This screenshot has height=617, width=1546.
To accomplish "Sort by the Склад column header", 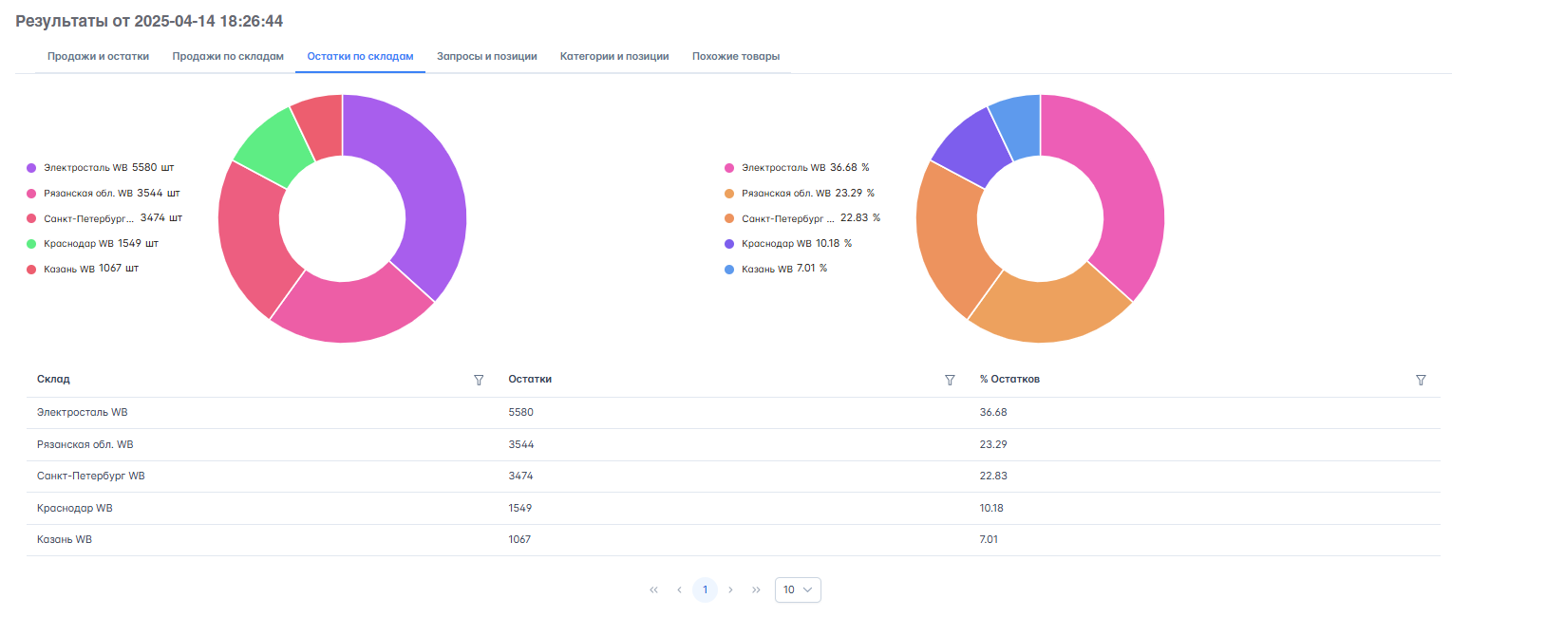I will 53,380.
